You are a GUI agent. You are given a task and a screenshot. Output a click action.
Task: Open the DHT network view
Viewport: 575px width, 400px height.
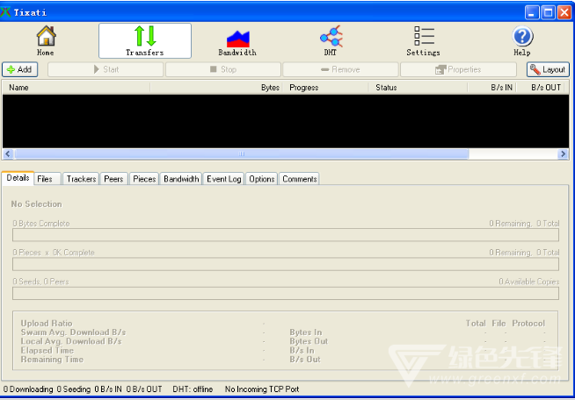[x=331, y=40]
